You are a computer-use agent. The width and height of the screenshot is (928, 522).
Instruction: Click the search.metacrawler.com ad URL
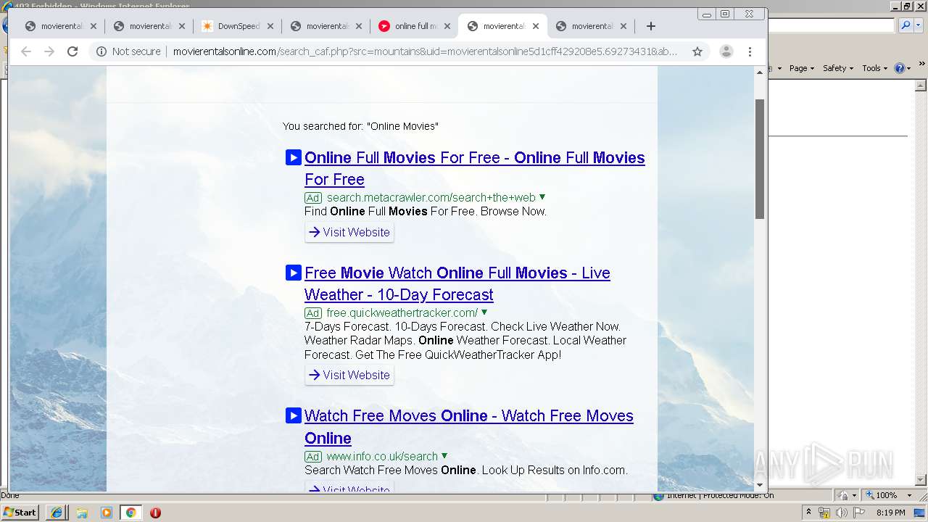pos(431,197)
